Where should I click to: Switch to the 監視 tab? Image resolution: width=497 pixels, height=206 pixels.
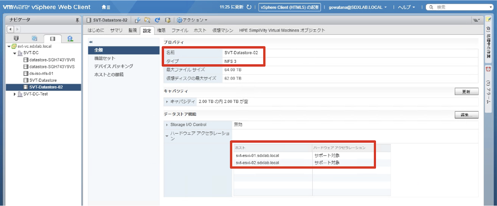[133, 30]
